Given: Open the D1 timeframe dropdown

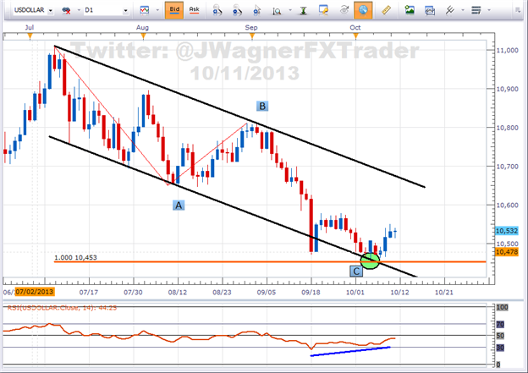Looking at the screenshot, I should [125, 11].
